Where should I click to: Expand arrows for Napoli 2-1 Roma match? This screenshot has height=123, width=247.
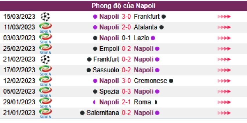(224, 102)
